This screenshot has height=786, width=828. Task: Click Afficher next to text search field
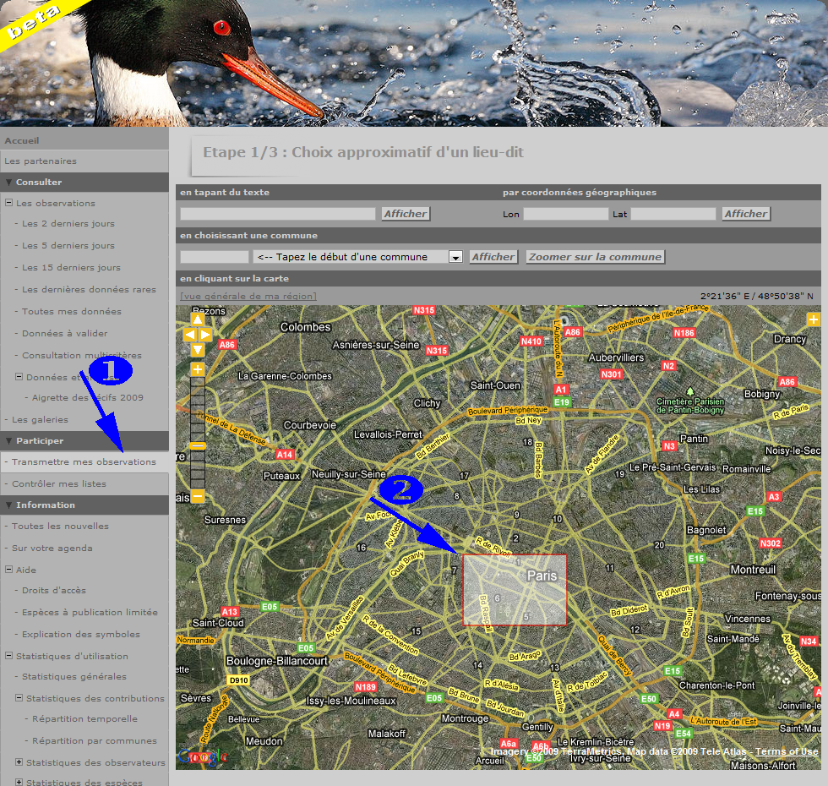click(x=406, y=214)
